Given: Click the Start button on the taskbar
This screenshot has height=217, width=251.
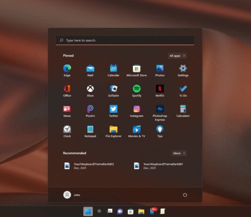Looking at the screenshot, I should pos(88,211).
